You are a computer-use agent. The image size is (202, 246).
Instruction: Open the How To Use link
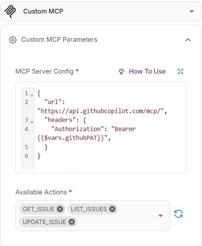pyautogui.click(x=147, y=71)
